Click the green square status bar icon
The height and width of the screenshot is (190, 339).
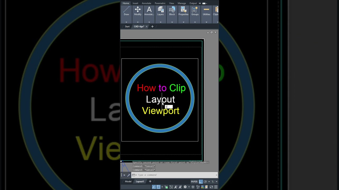point(166,187)
